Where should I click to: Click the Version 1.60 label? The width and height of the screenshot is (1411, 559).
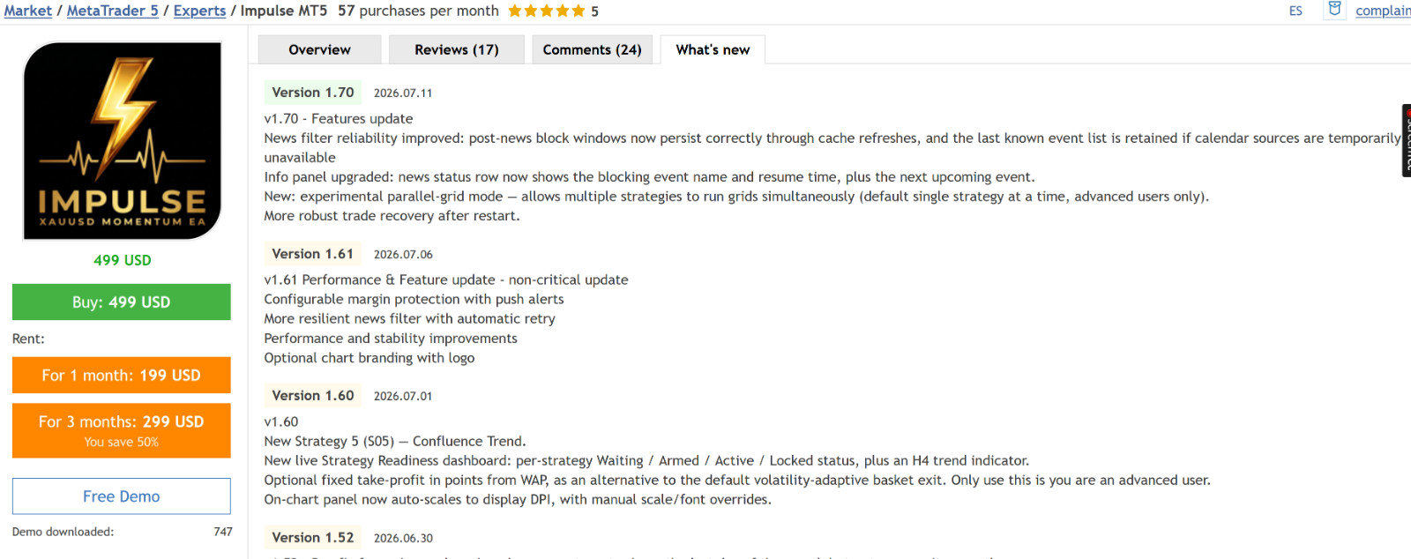click(x=313, y=396)
